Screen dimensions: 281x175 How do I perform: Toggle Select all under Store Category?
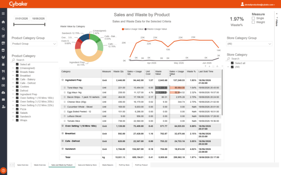click(x=232, y=63)
